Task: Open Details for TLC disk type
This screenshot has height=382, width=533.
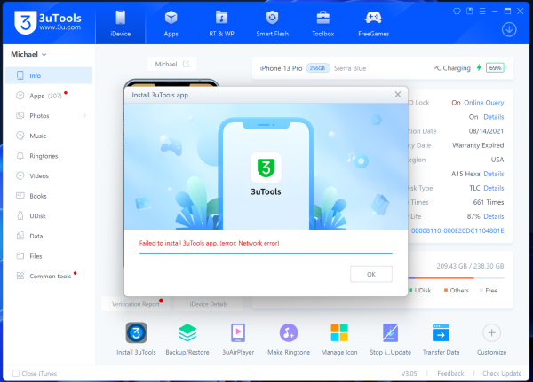Action: (x=494, y=188)
